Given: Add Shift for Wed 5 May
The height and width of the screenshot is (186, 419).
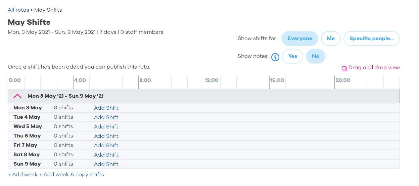Looking at the screenshot, I should [x=106, y=126].
